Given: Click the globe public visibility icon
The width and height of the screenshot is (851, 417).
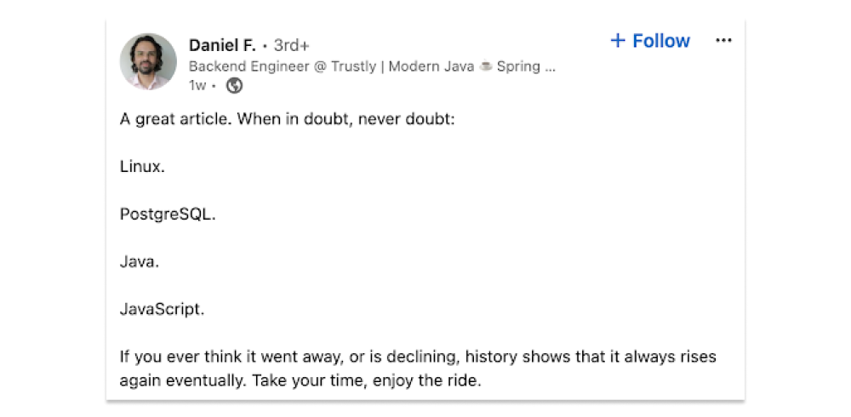Looking at the screenshot, I should coord(234,85).
